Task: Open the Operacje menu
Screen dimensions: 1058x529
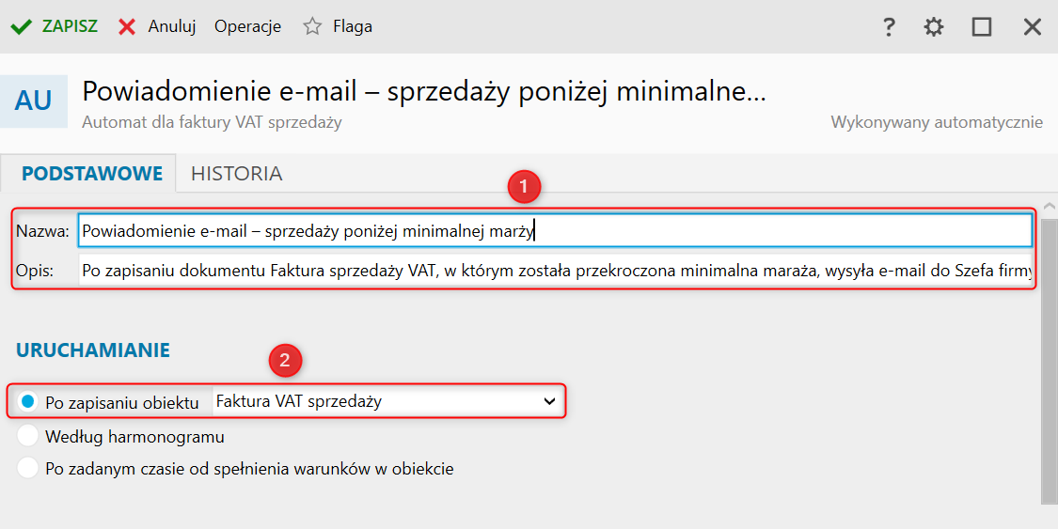Action: 247,26
